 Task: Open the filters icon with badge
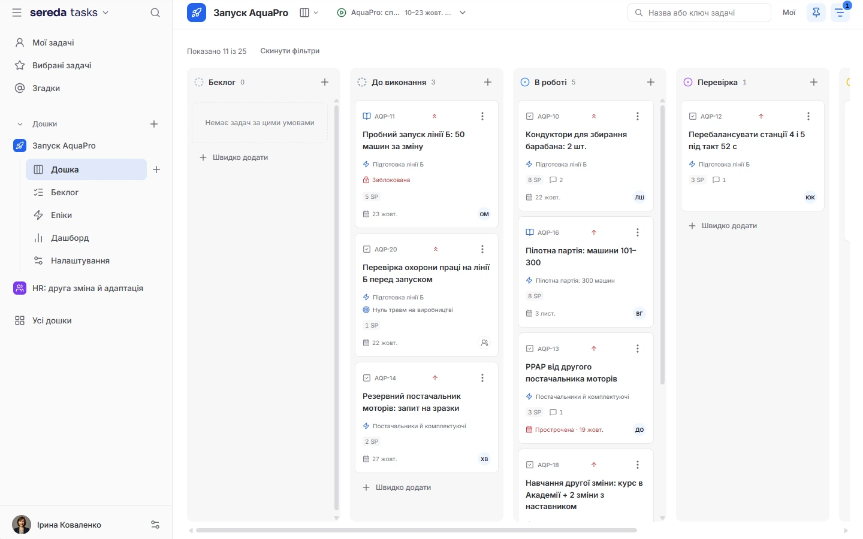(840, 13)
